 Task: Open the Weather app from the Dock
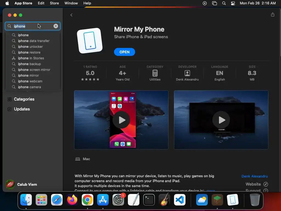point(202,200)
